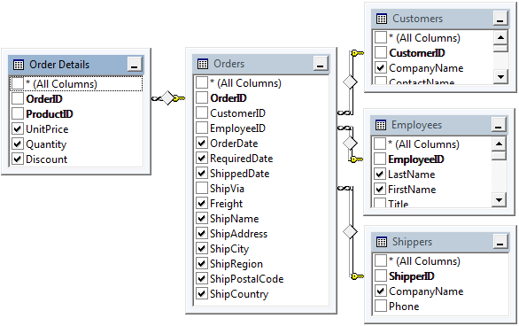
Task: Click the Employees list scroll down arrow
Action: 499,199
